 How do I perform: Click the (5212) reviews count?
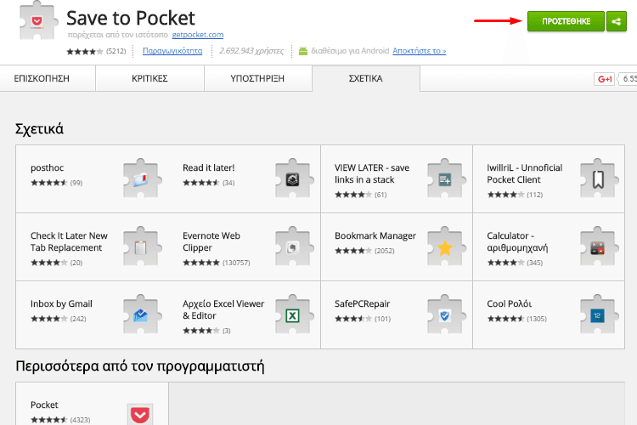pyautogui.click(x=116, y=51)
